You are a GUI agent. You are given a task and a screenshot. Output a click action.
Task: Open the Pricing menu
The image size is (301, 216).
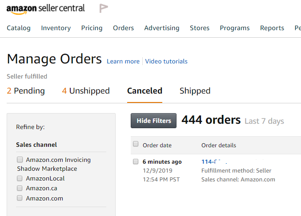pos(92,28)
